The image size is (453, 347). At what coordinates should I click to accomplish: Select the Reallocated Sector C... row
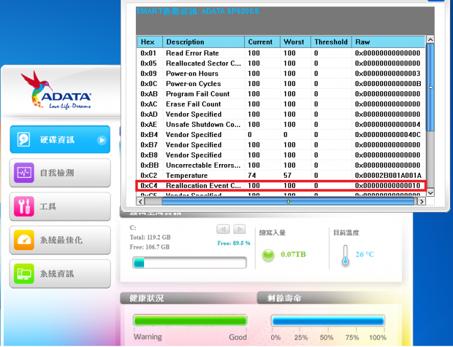281,63
